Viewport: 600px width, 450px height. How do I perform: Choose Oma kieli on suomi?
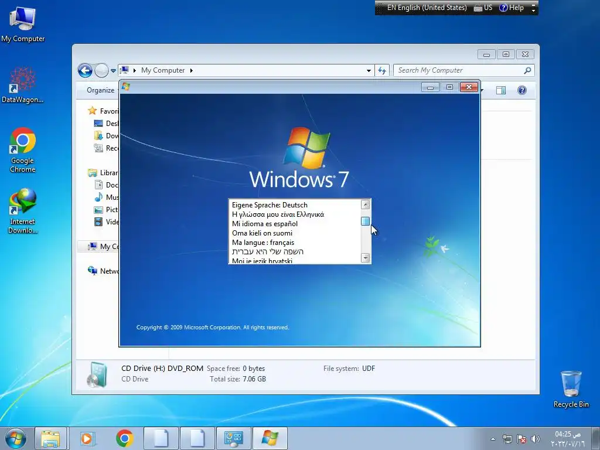pyautogui.click(x=262, y=233)
